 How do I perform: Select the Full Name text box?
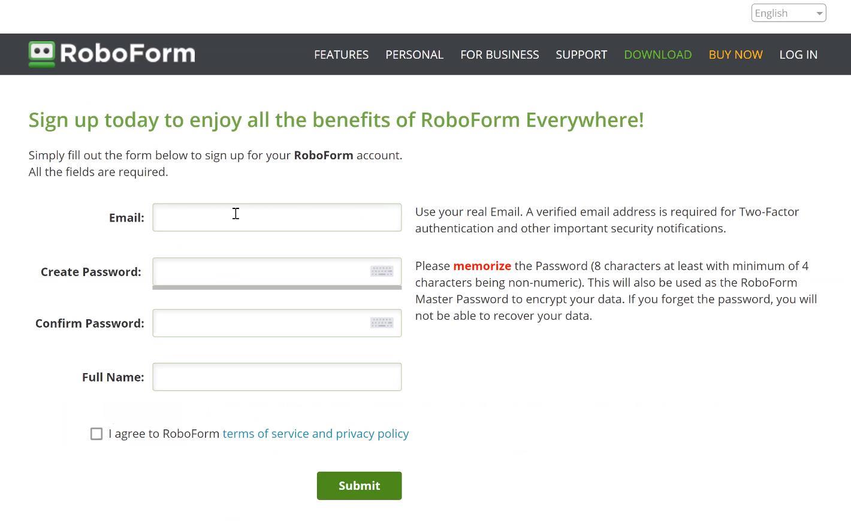click(x=277, y=377)
